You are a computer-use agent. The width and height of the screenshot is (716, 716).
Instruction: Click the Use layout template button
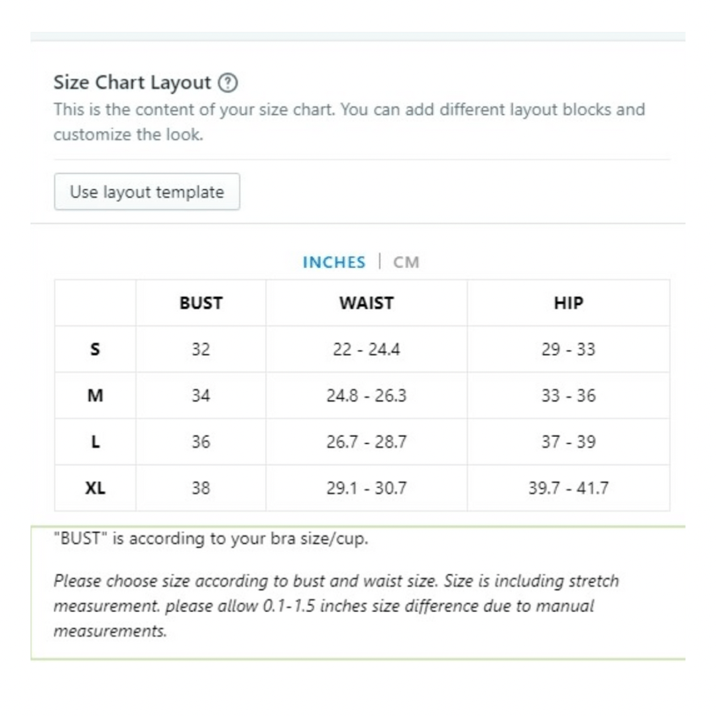147,192
